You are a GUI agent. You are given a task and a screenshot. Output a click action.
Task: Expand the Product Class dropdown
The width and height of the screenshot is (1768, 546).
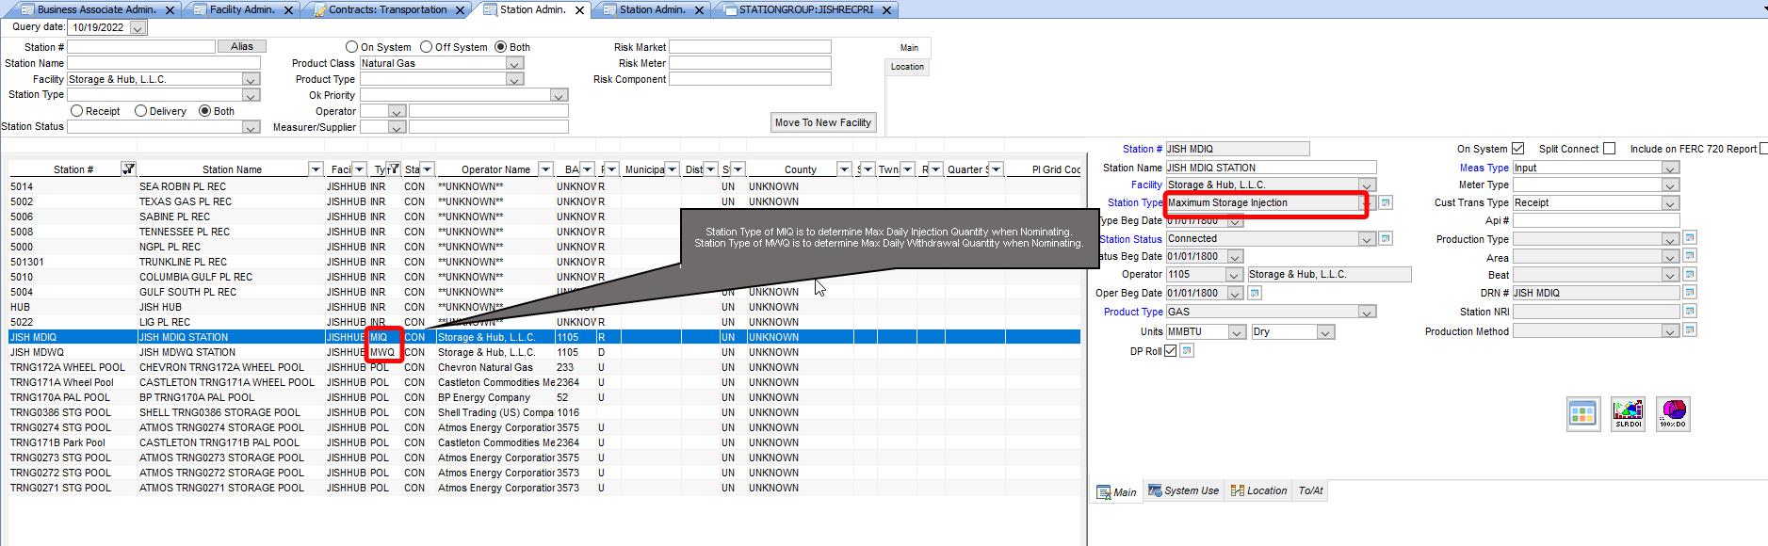(514, 63)
